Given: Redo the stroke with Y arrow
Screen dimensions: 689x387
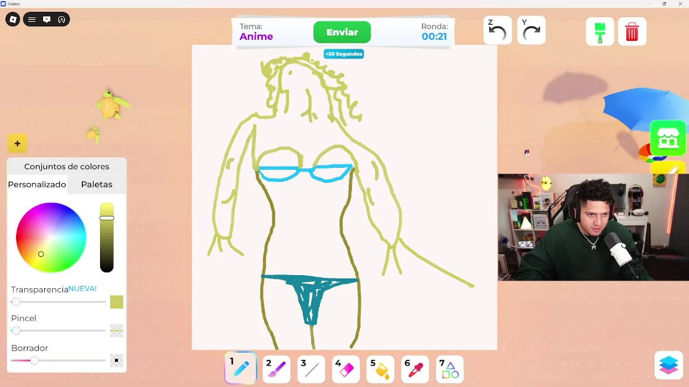Looking at the screenshot, I should [531, 31].
